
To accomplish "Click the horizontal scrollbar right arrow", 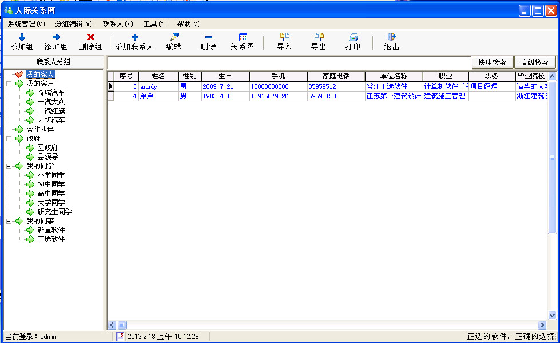I will pos(543,325).
